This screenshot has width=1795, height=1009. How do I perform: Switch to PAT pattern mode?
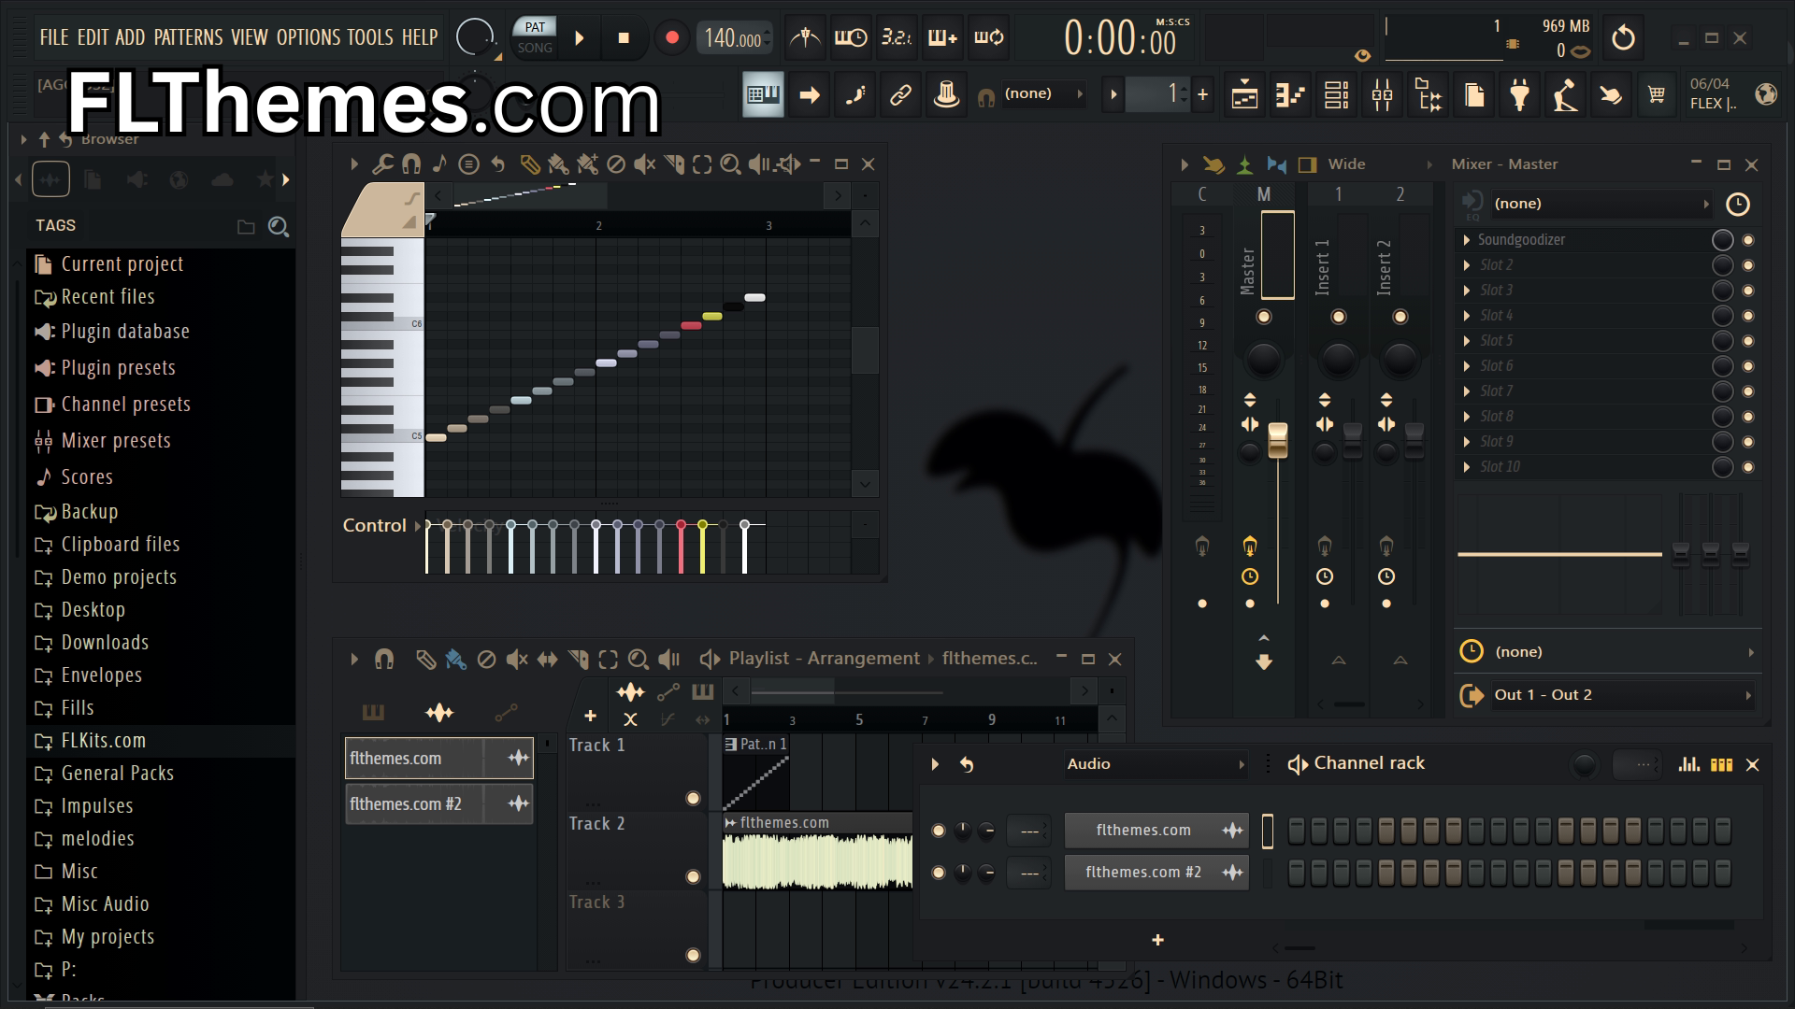coord(535,27)
